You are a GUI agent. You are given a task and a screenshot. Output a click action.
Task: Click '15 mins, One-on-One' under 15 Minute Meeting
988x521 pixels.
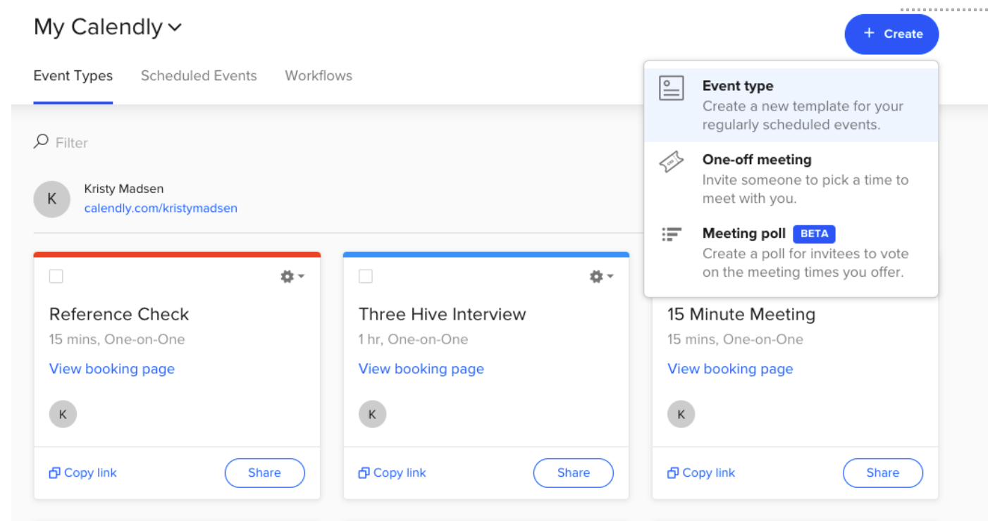[x=735, y=339]
